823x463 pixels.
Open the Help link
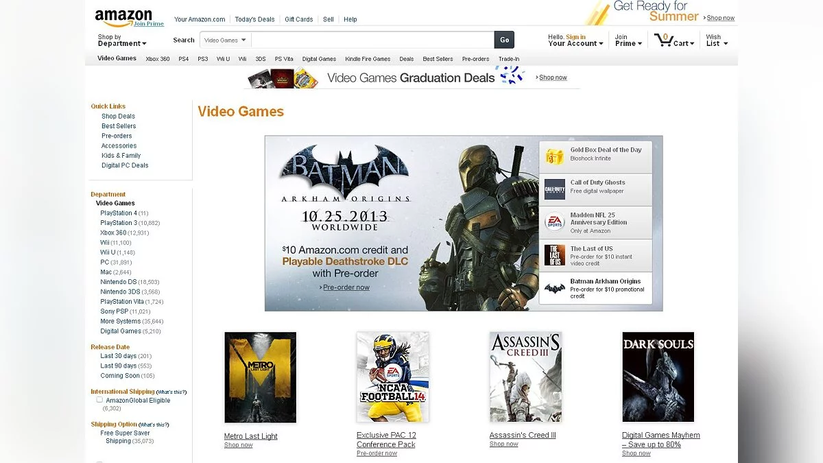pos(350,19)
